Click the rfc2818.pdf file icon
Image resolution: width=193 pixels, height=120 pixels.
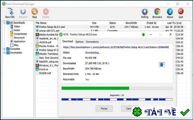pos(37,42)
